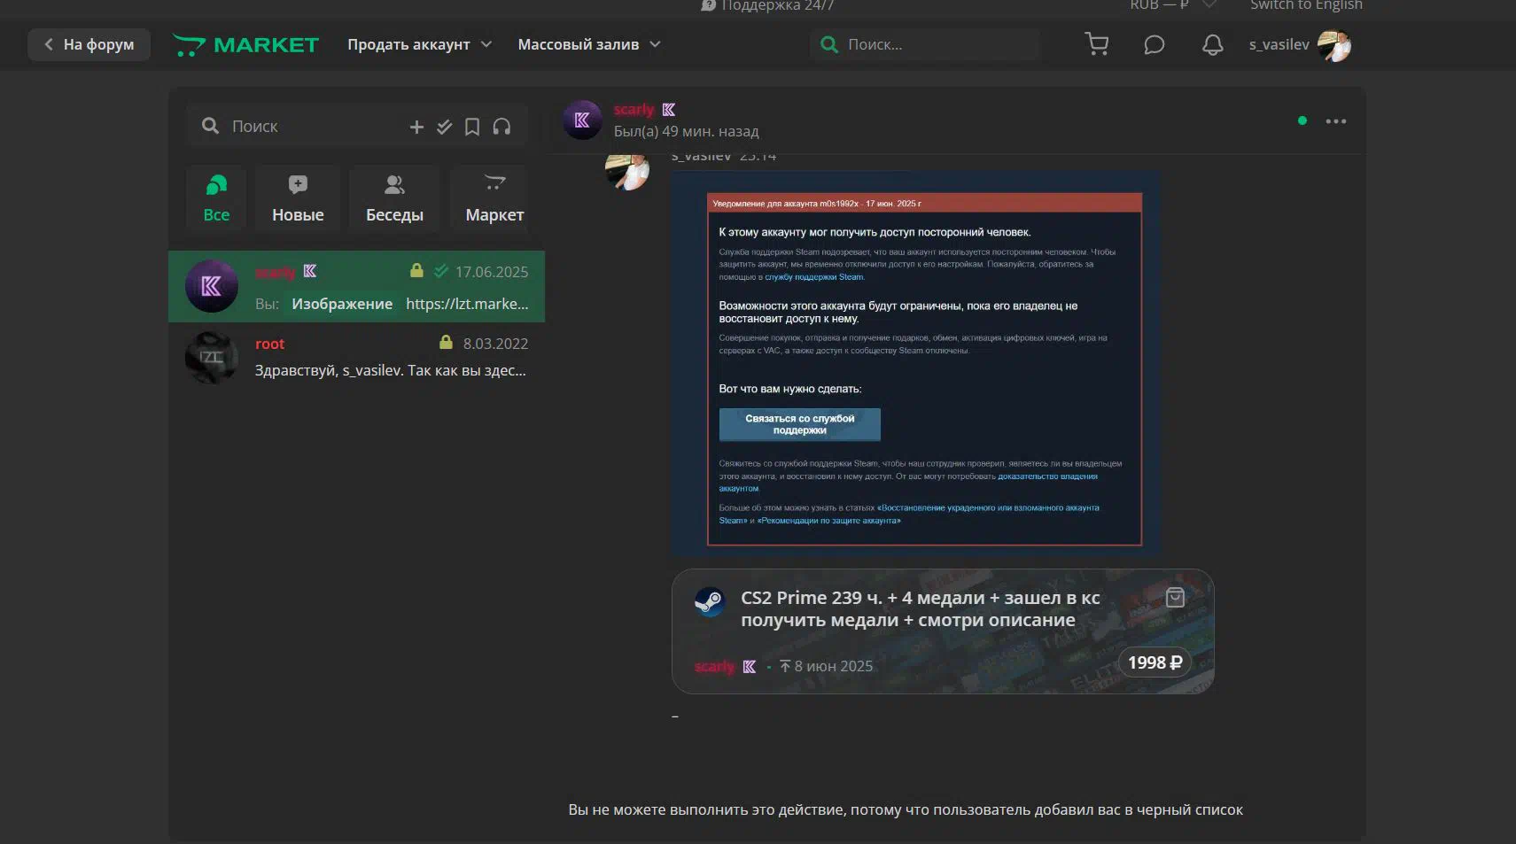Open notifications bell
This screenshot has width=1516, height=844.
[1212, 44]
